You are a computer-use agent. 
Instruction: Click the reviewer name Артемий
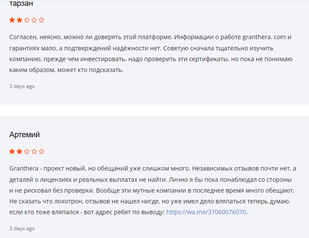(24, 135)
